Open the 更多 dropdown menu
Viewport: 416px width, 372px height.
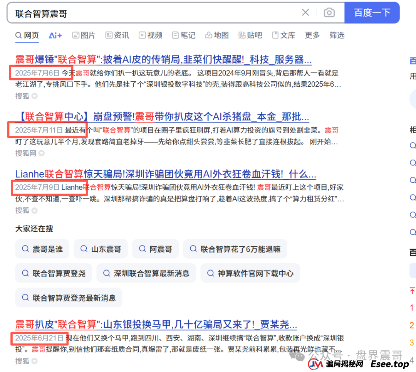[x=312, y=35]
